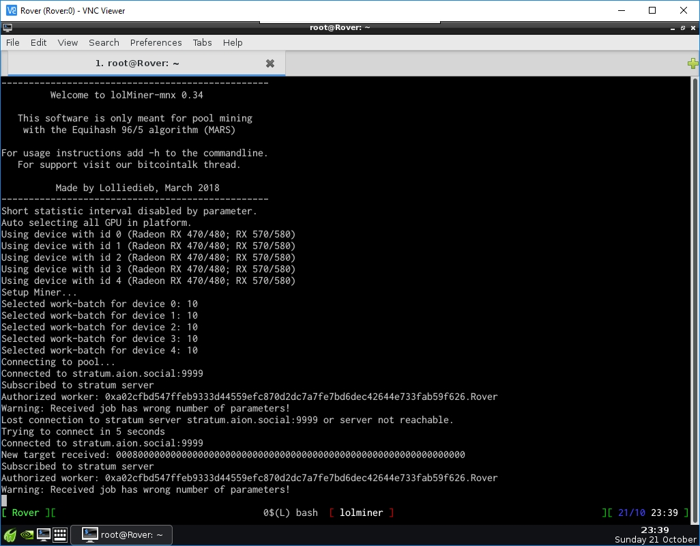Image resolution: width=700 pixels, height=546 pixels.
Task: Click 'Auto selecting all GPU in platform.' line
Action: tap(96, 222)
